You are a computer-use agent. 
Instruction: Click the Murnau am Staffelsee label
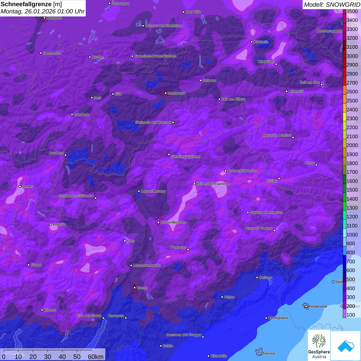click(x=164, y=26)
